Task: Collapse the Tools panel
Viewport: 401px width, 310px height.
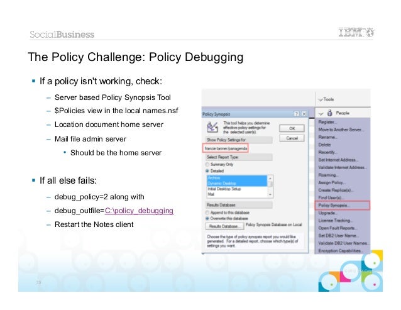Action: pos(321,99)
